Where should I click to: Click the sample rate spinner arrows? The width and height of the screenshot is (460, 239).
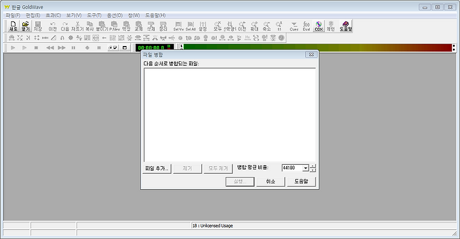tap(312, 168)
